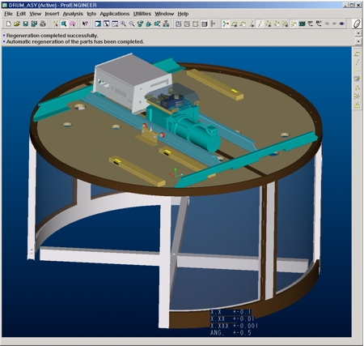Click the open folder icon

17,24
